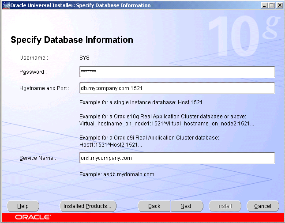Click the 'Example: asdb.mydomain.com' hint text
285x223 pixels.
[117, 174]
